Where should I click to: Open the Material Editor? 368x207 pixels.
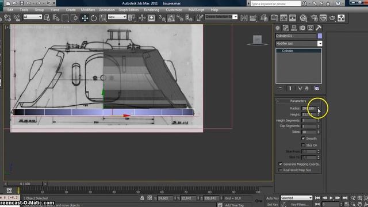(303, 18)
